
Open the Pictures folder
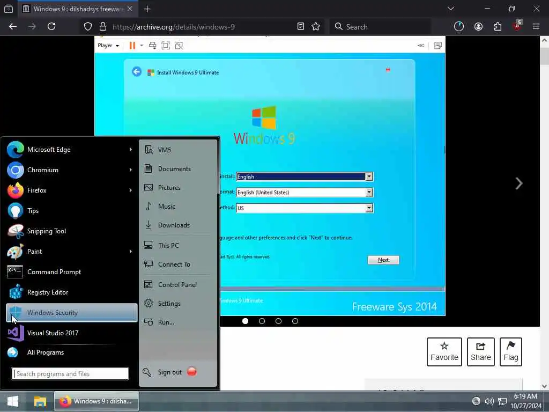click(178, 187)
